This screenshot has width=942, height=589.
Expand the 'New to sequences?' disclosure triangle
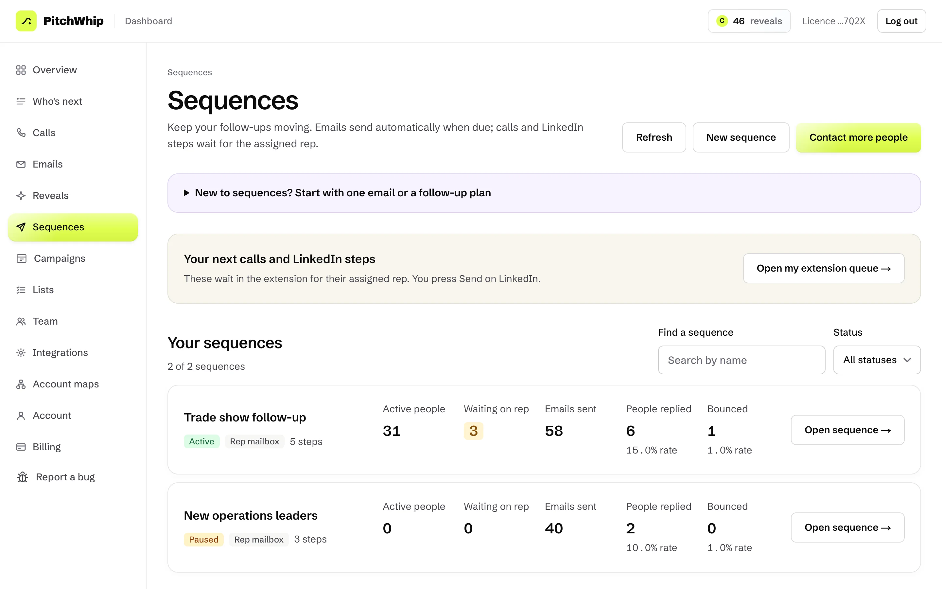tap(186, 193)
